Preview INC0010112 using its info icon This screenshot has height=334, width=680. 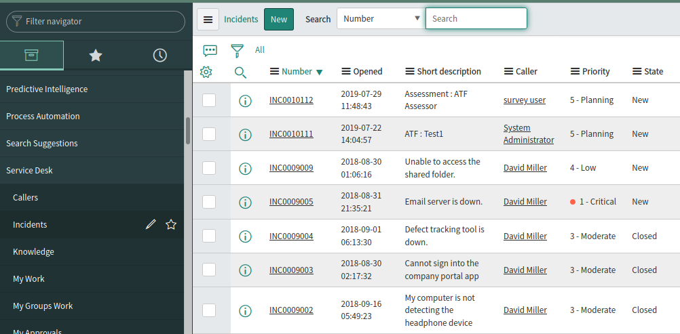click(245, 100)
